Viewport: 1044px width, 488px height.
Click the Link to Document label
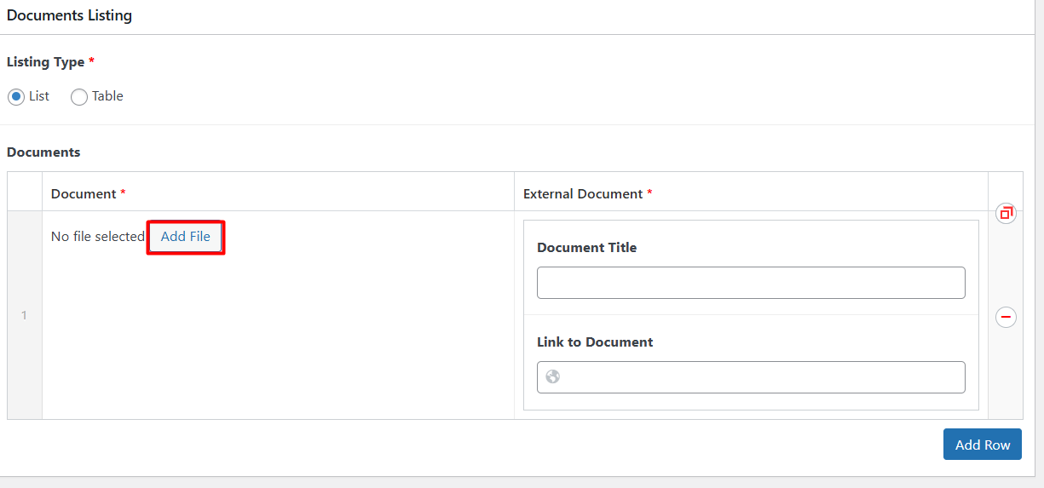pyautogui.click(x=594, y=342)
